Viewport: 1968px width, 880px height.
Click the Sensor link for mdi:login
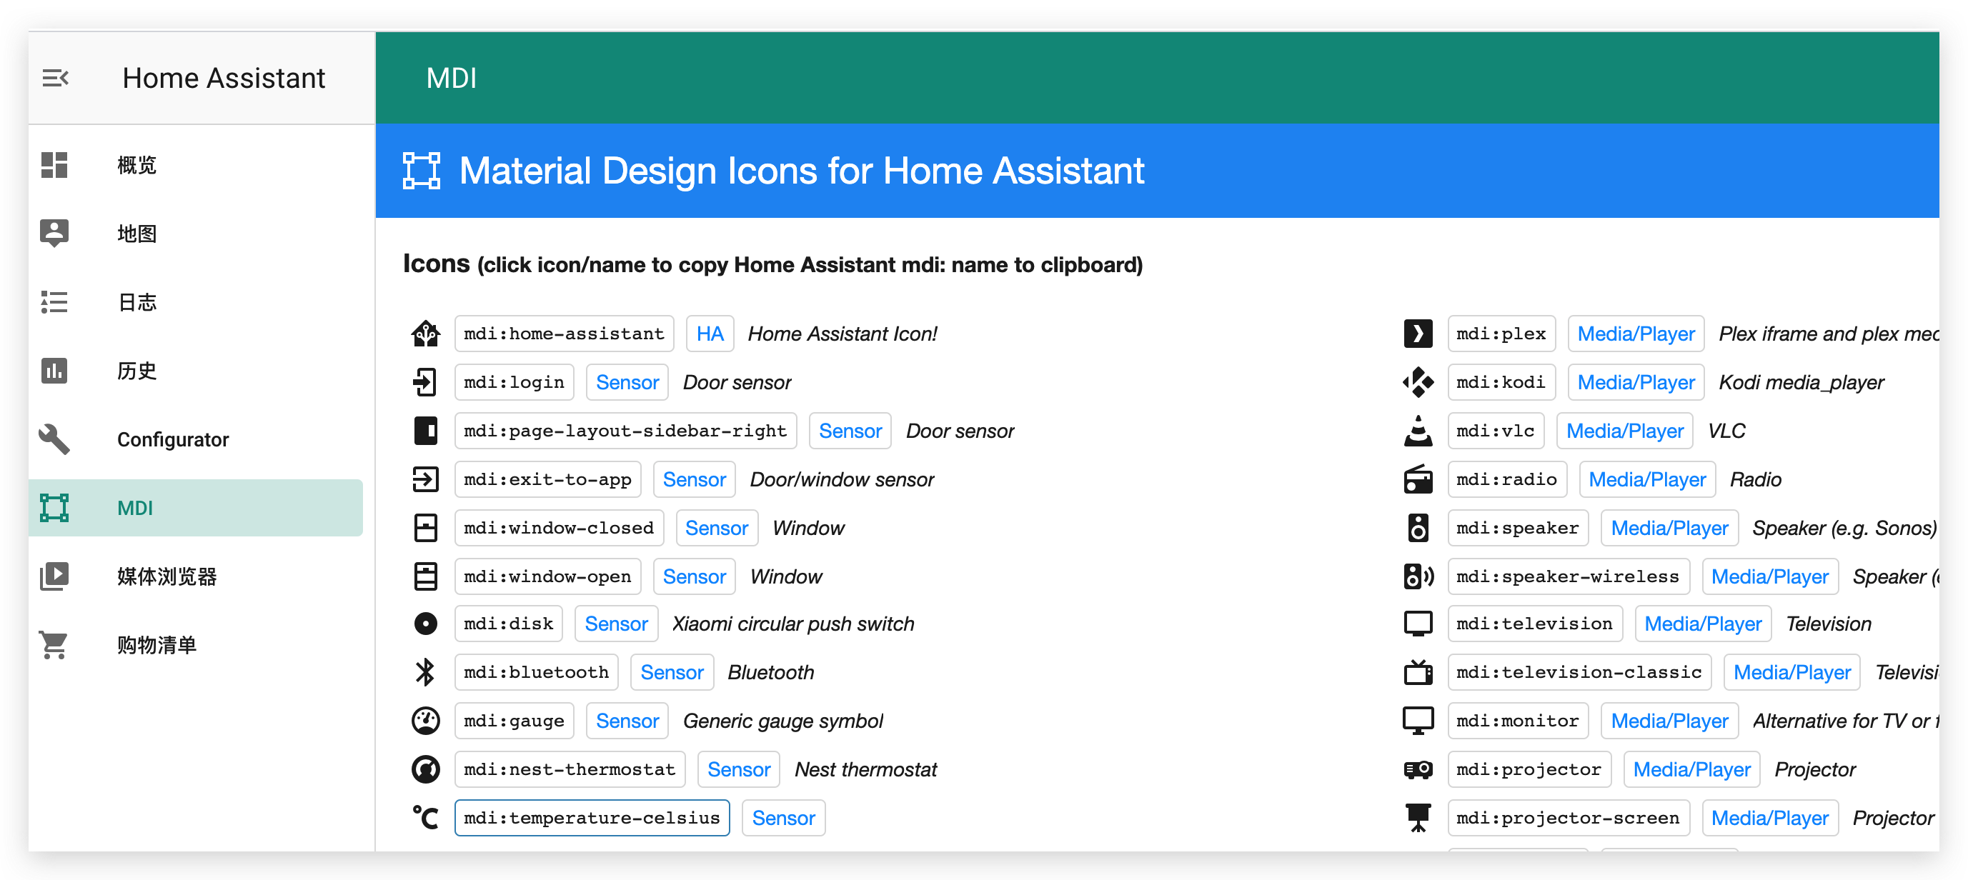(627, 382)
